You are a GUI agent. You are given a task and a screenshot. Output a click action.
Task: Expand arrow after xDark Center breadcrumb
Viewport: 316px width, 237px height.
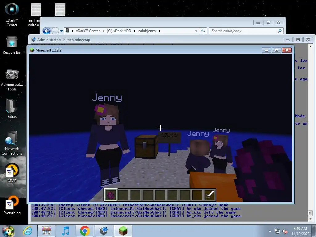103,31
